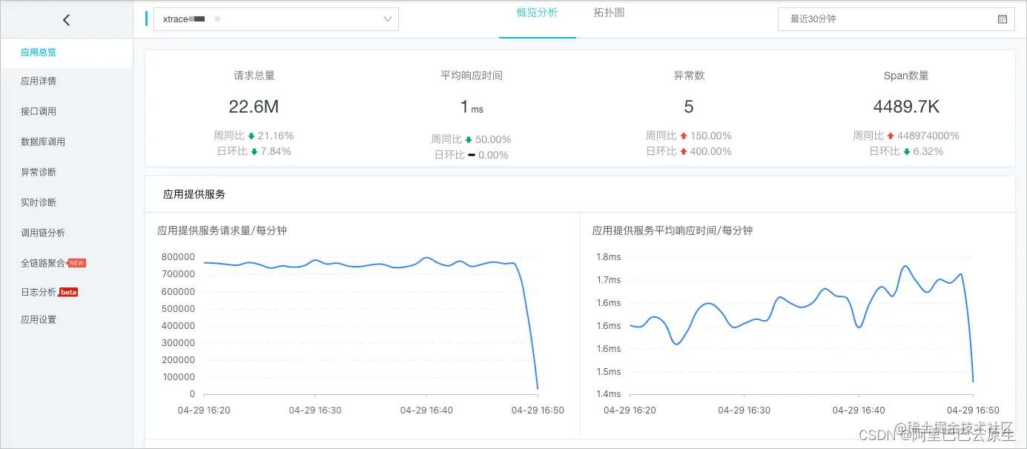Click 日环比 6.32% under Span数量

click(906, 151)
